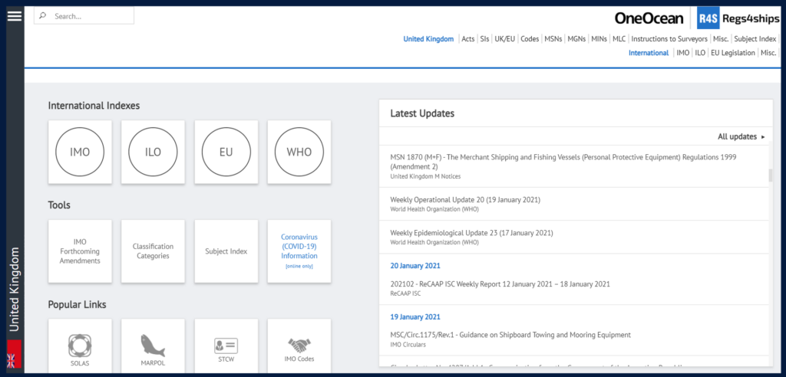Image resolution: width=786 pixels, height=377 pixels.
Task: Open Weekly Operational Update 20 entry
Action: (x=574, y=204)
